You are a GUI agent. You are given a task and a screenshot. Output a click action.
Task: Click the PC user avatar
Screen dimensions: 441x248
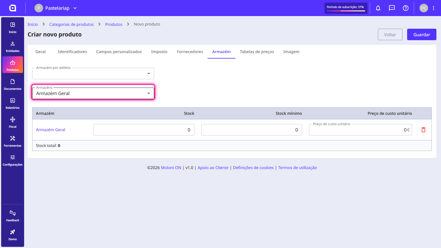[x=424, y=8]
